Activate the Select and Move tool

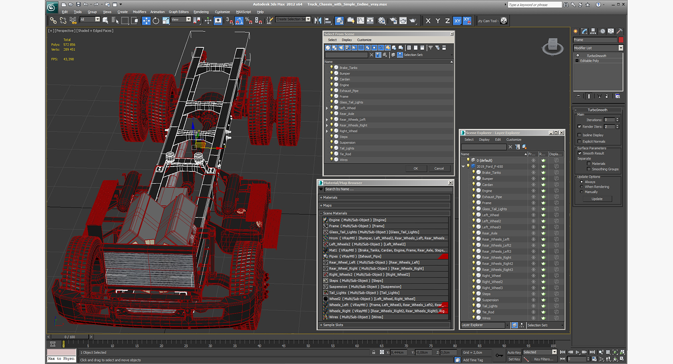click(x=146, y=20)
